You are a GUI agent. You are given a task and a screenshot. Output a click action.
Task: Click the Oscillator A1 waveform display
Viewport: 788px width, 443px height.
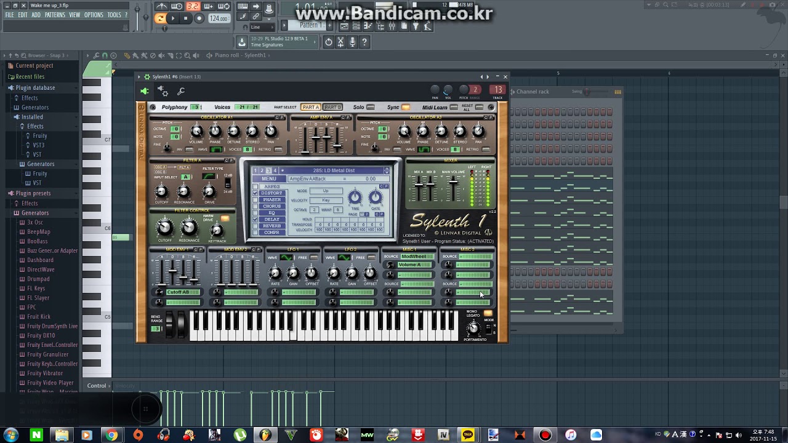(217, 150)
